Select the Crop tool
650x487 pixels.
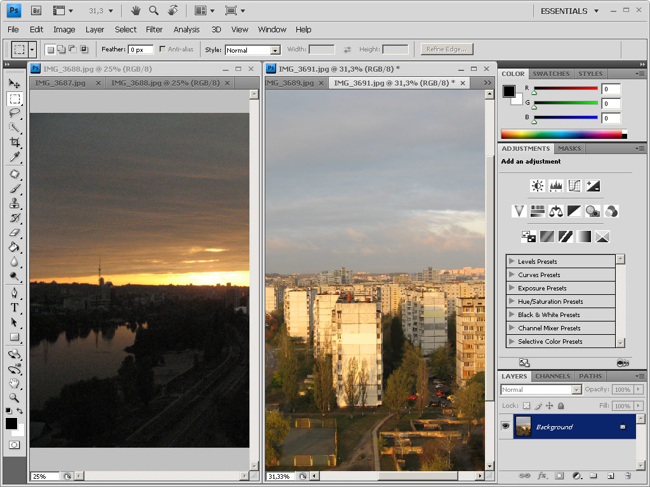[x=14, y=143]
